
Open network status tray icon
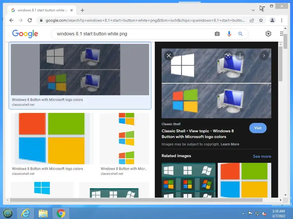click(257, 214)
